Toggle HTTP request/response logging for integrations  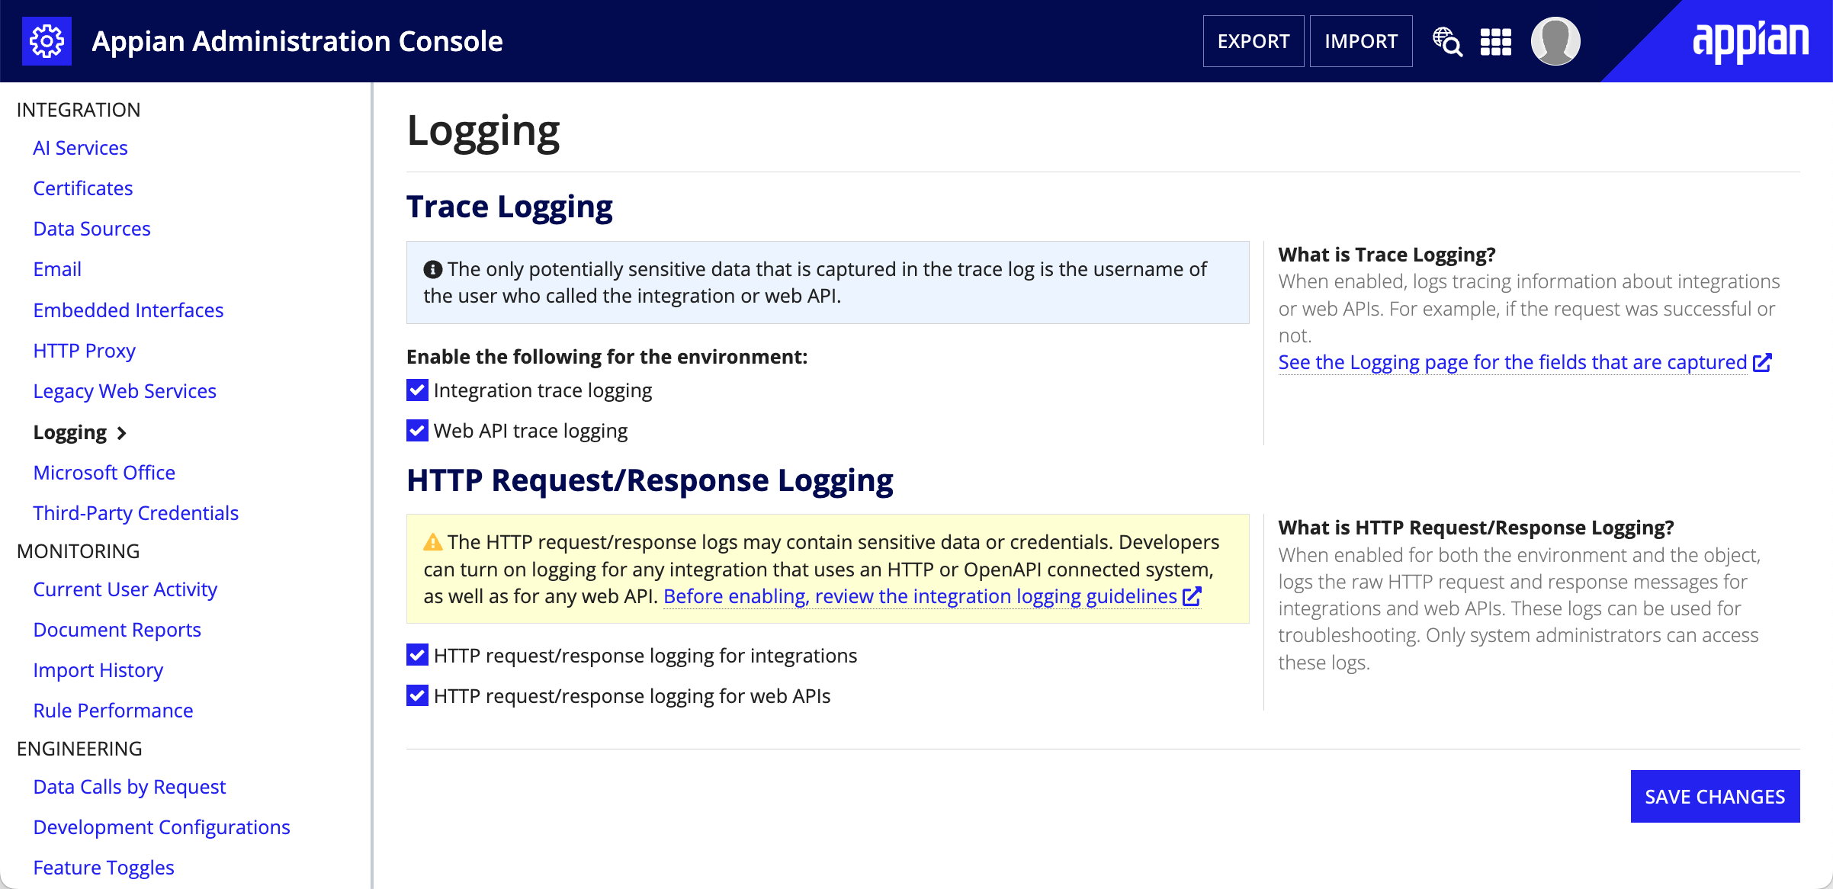pos(417,655)
